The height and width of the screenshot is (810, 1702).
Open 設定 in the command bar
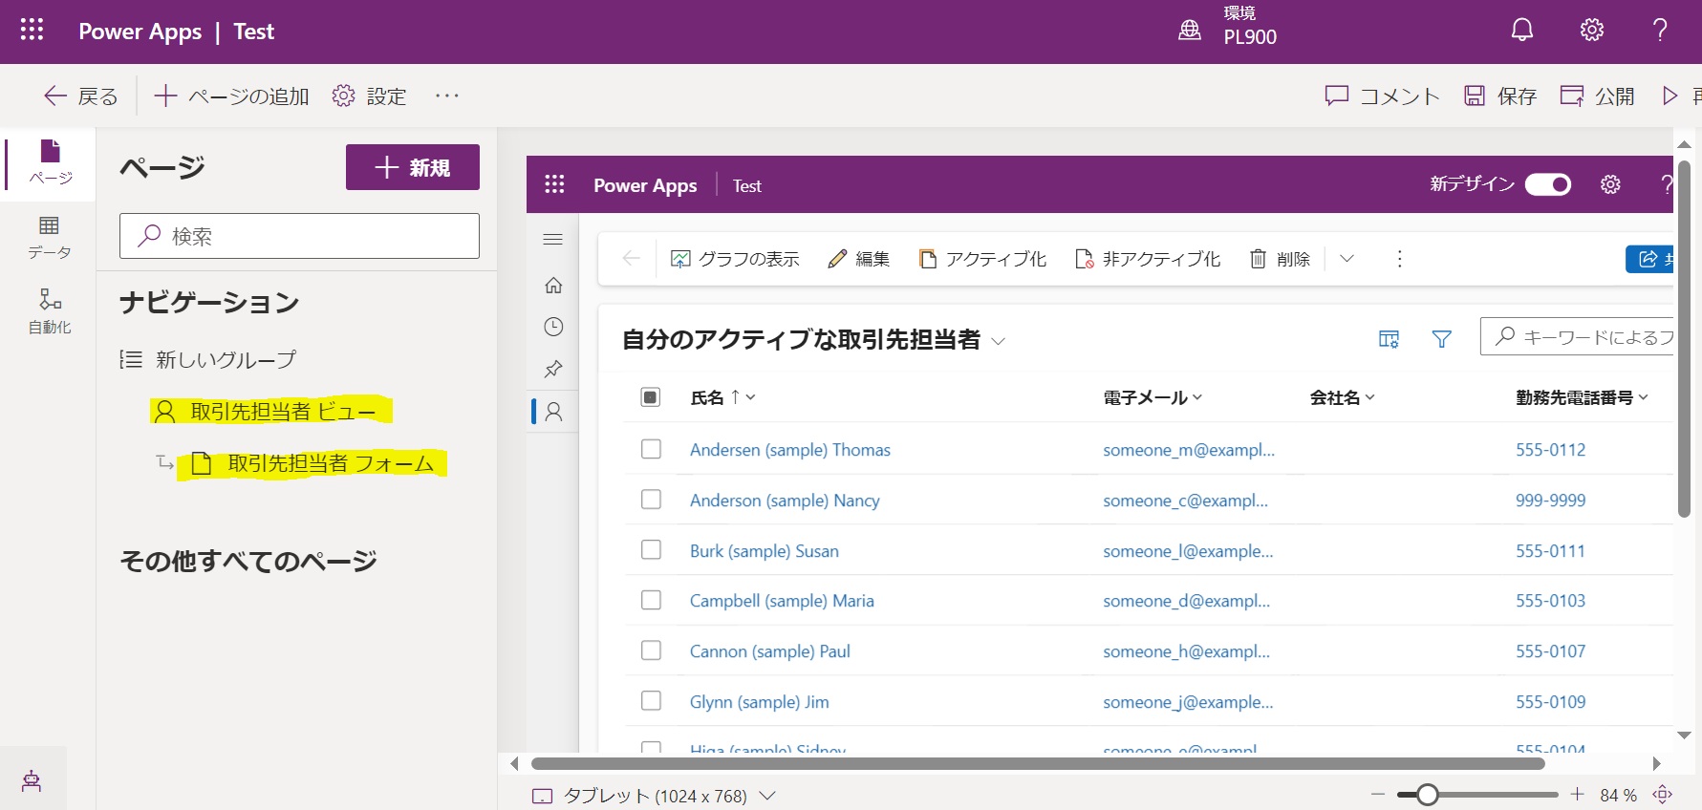coord(370,96)
